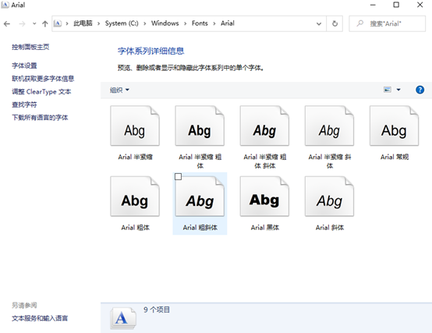This screenshot has width=432, height=333.
Task: Open 调整 ClearType 文本 link
Action: (x=41, y=92)
